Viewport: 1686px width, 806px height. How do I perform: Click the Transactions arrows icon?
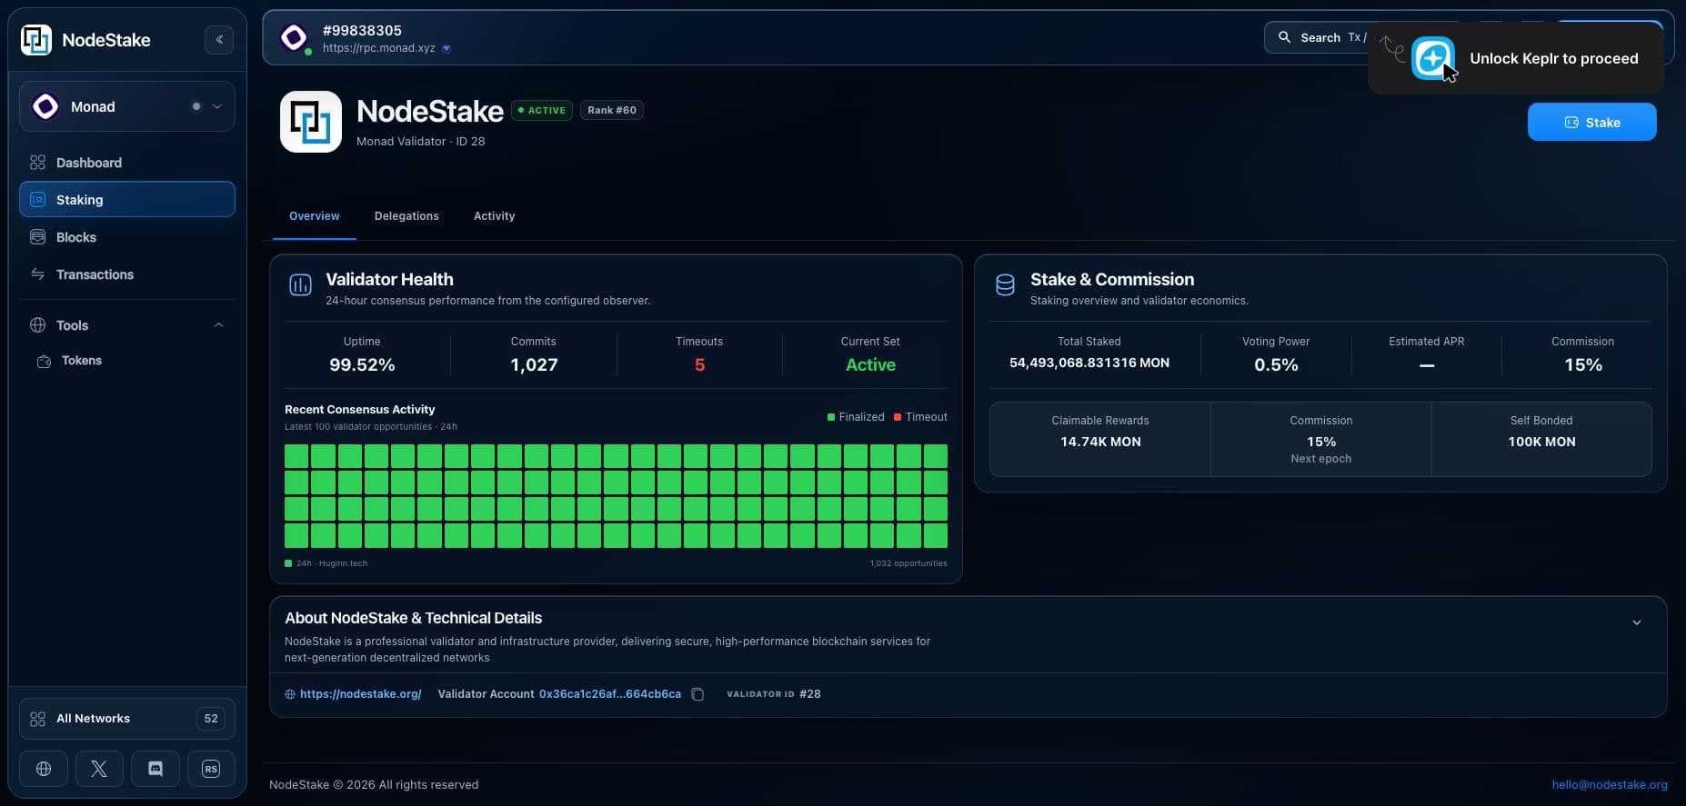point(37,274)
